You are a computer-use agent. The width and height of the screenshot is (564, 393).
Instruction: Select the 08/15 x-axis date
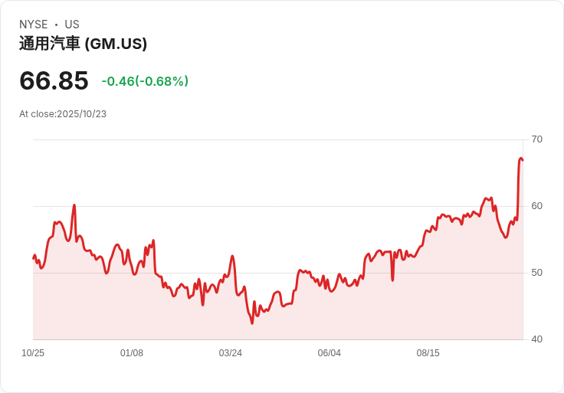(x=428, y=353)
